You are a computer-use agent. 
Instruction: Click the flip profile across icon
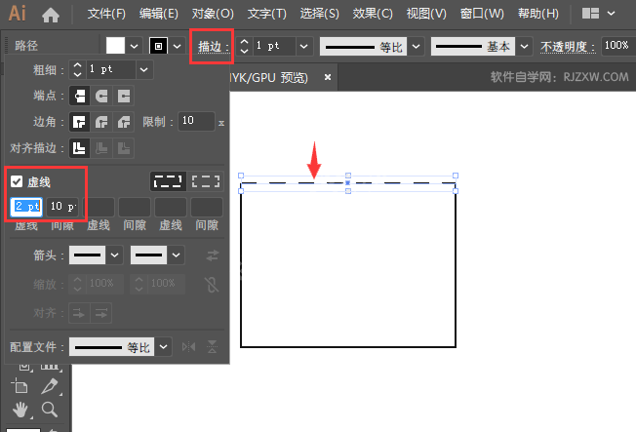[x=212, y=347]
